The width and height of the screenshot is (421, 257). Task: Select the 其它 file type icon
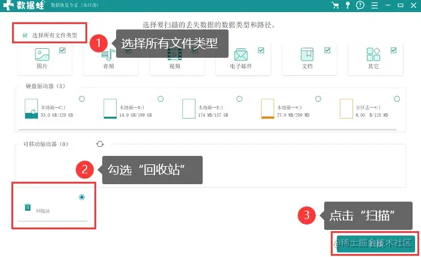point(373,54)
